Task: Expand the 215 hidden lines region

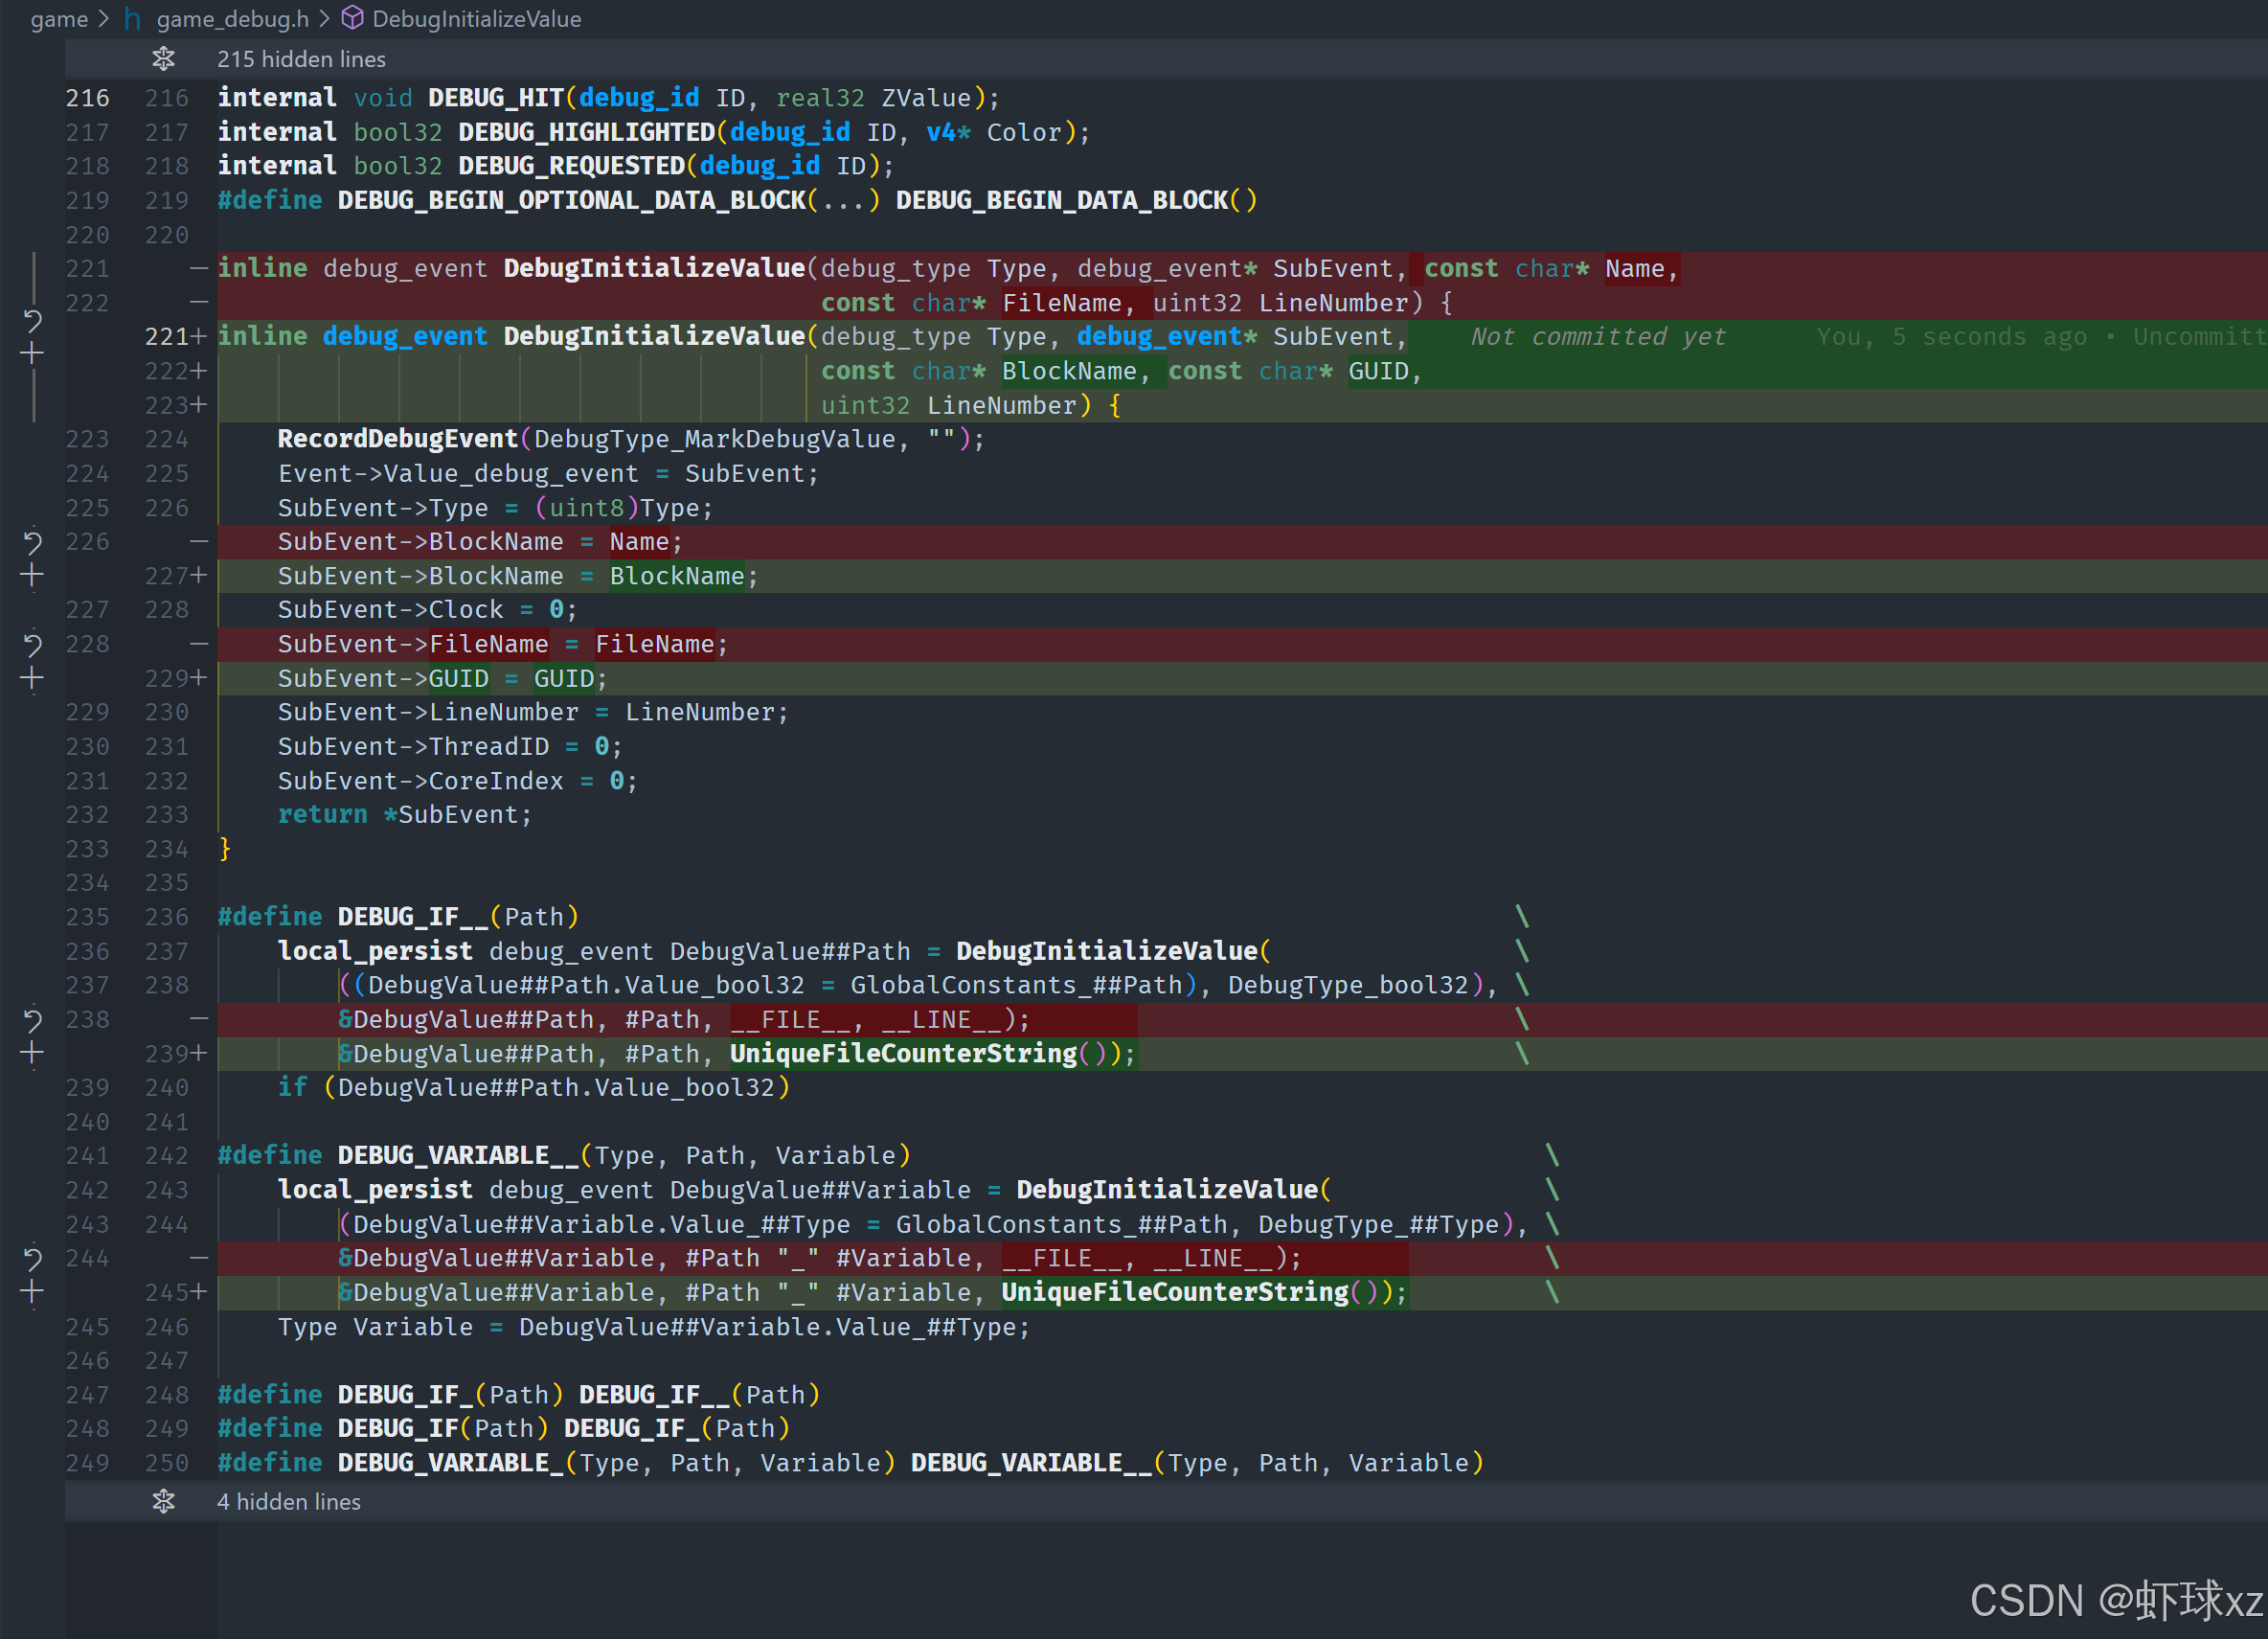Action: [x=301, y=59]
